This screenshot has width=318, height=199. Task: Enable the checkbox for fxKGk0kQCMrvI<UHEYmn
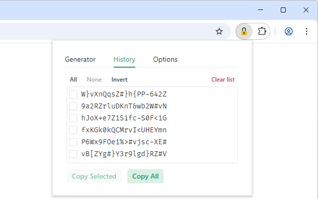(x=73, y=130)
